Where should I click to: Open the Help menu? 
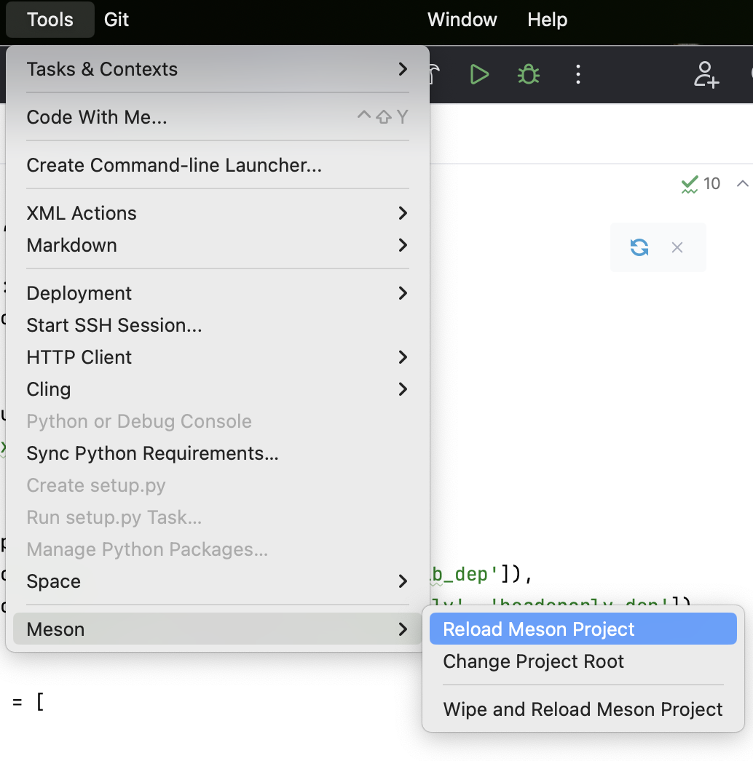(x=547, y=20)
